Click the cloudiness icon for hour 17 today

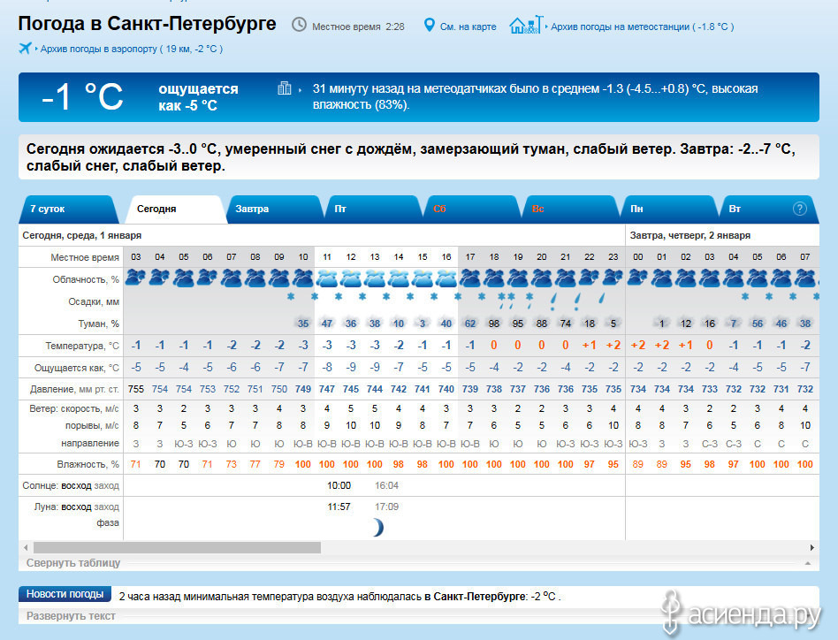tap(470, 278)
